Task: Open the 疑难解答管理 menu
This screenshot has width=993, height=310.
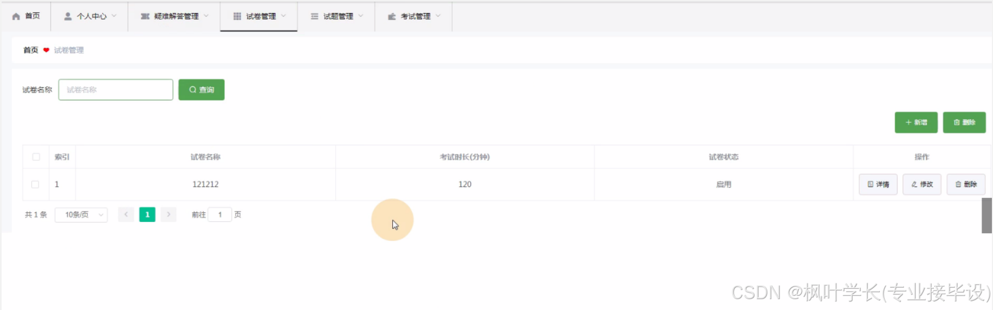Action: tap(175, 16)
